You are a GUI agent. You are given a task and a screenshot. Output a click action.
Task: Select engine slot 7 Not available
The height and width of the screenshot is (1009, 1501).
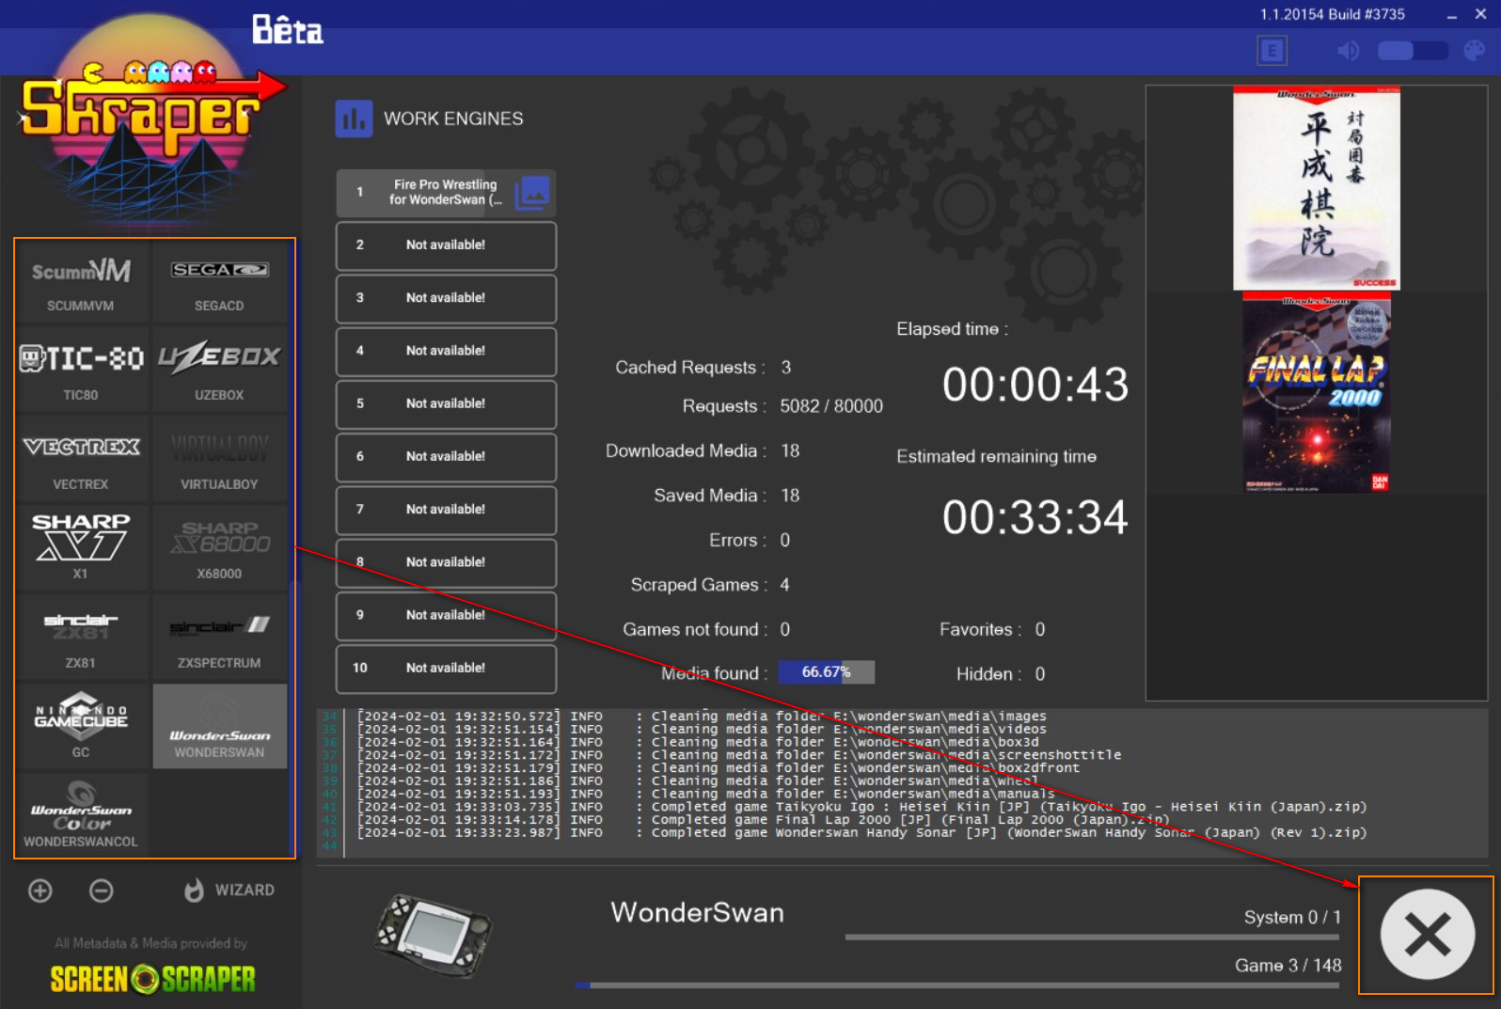[446, 510]
